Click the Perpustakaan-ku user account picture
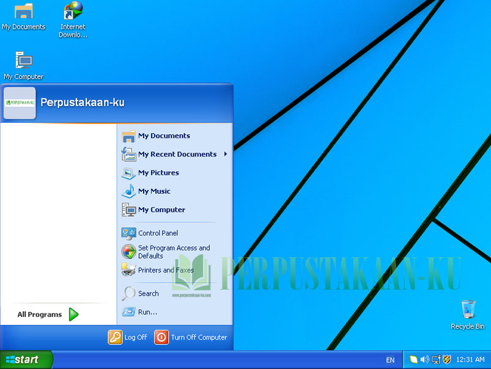491x369 pixels. tap(20, 103)
